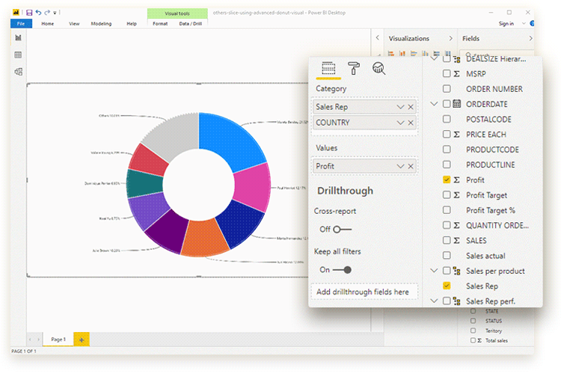Open the Format visual tools tab
This screenshot has width=561, height=374.
click(160, 24)
